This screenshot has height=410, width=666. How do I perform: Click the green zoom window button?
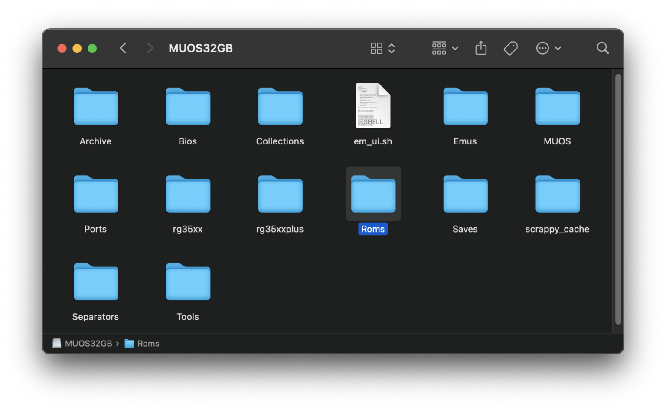92,48
